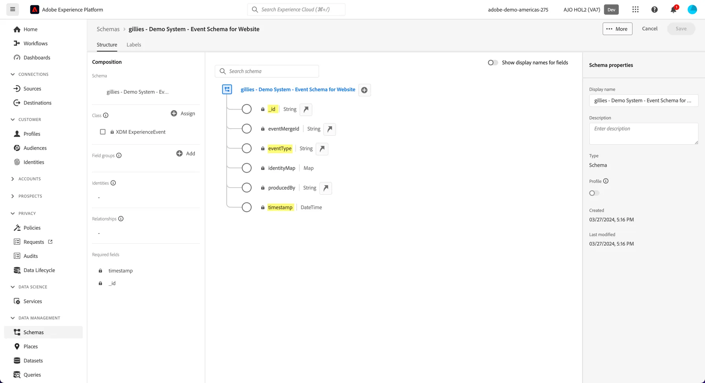
Task: Click the Schemas breadcrumb link
Action: (x=108, y=29)
